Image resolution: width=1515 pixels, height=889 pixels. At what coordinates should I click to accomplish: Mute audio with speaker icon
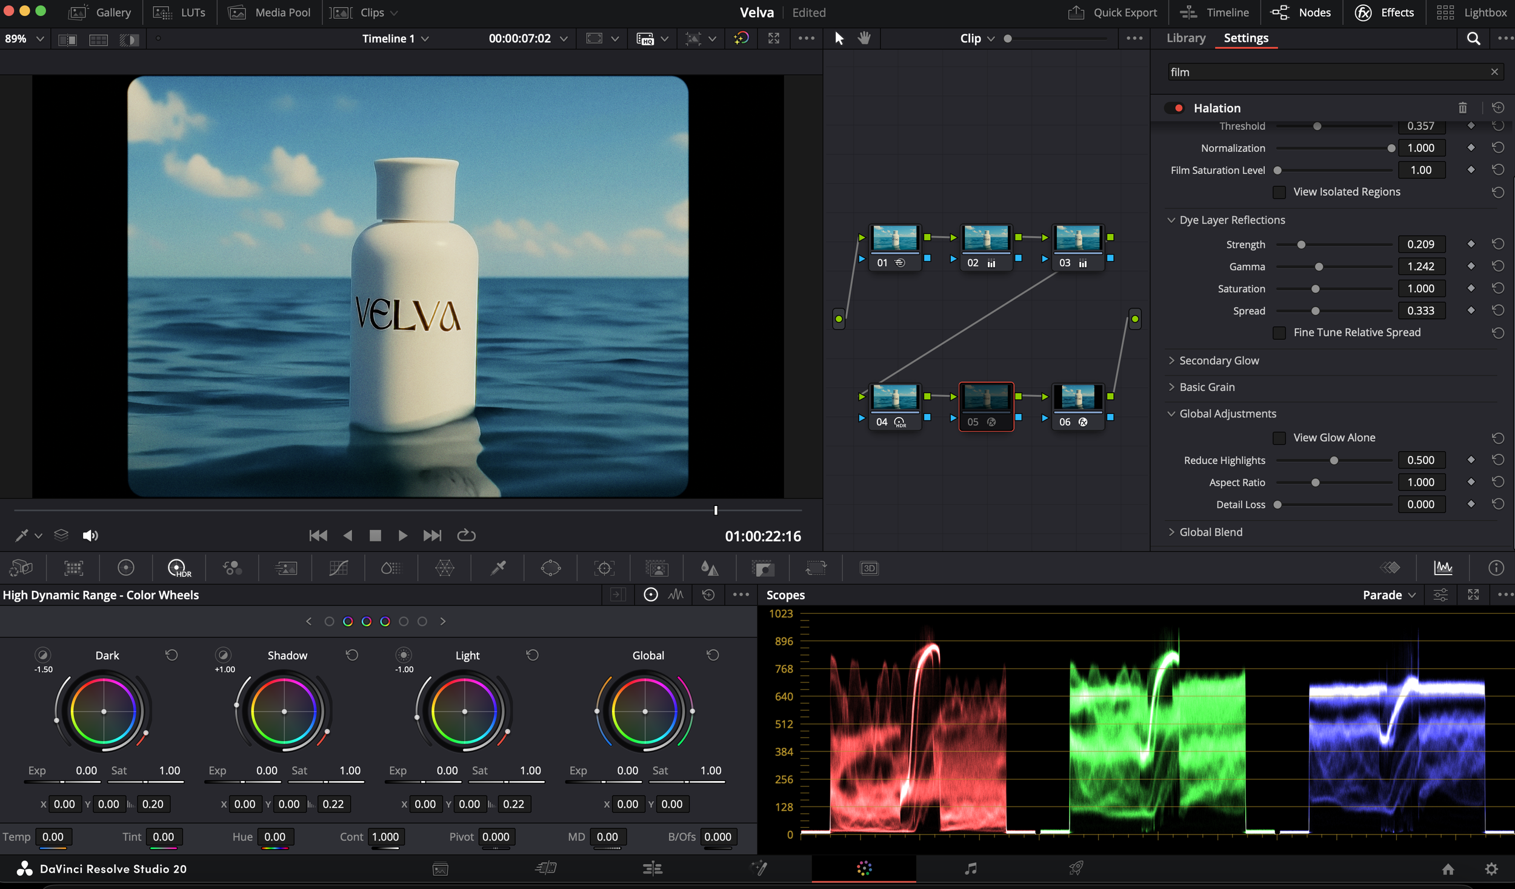pos(90,535)
